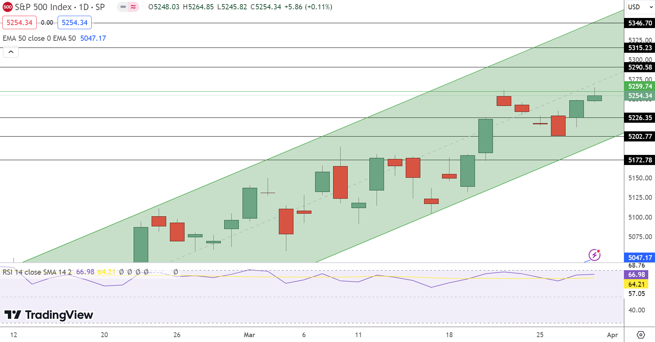Click the blue buy price 5254.34 button
Image resolution: width=655 pixels, height=342 pixels.
click(74, 22)
